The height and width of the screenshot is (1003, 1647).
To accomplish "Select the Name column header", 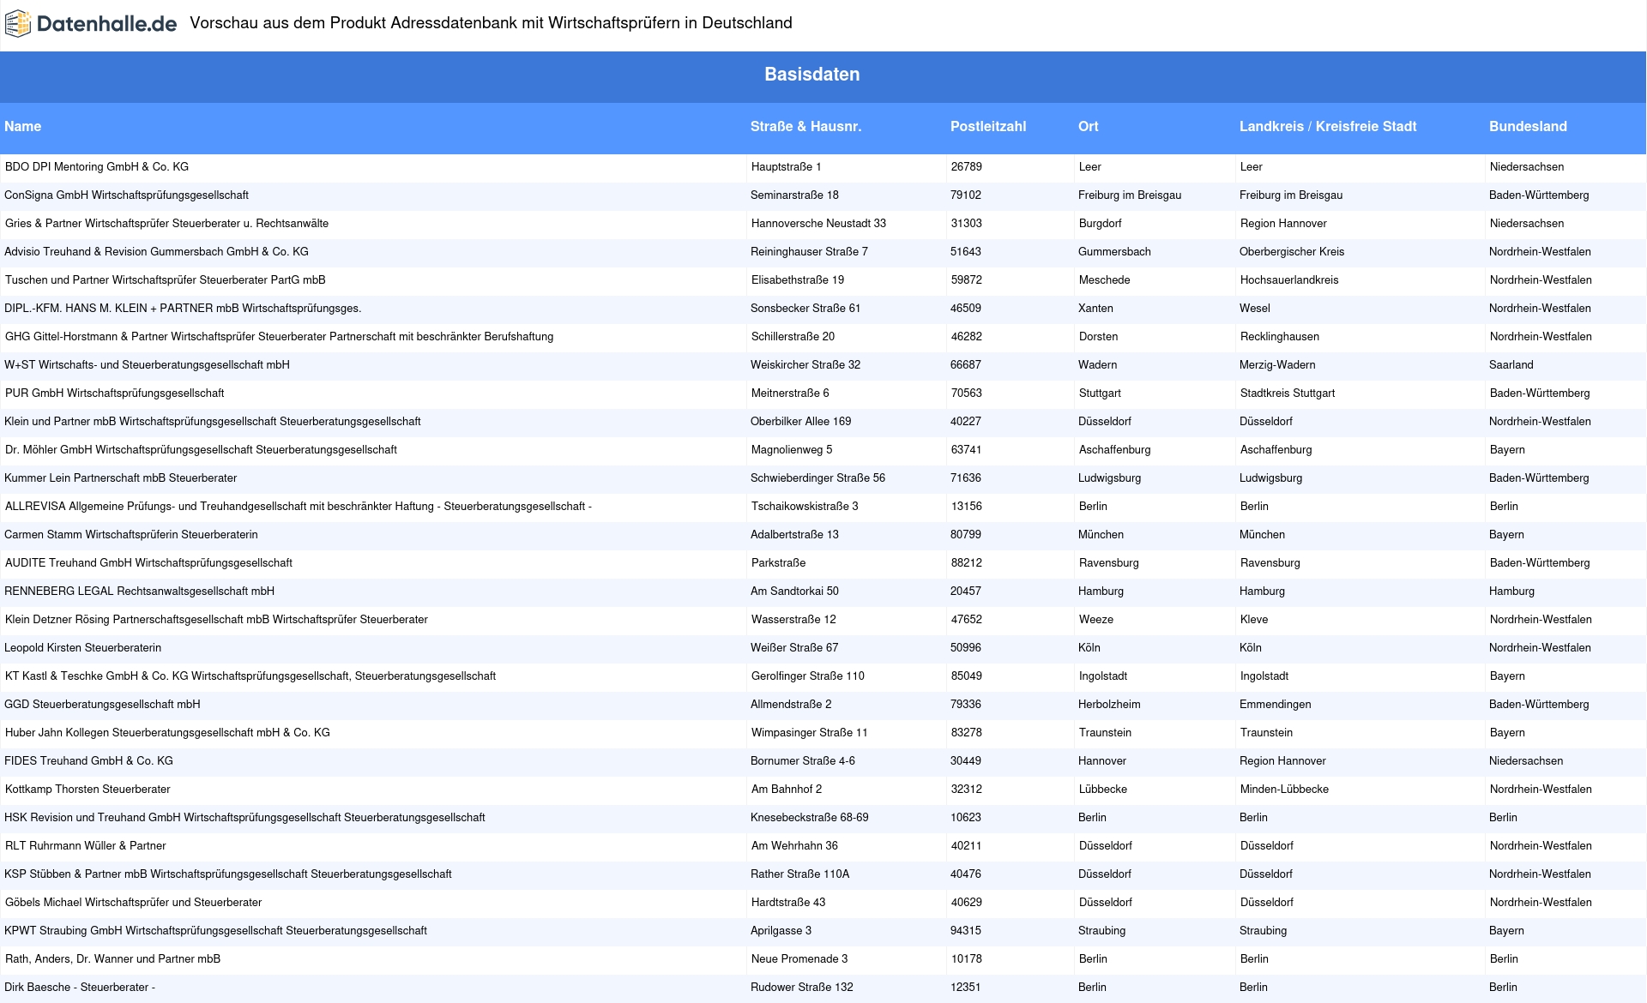I will click(x=23, y=127).
